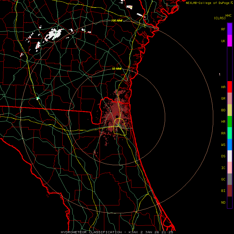
Task: Click the RA legend label
Action: pos(223,133)
